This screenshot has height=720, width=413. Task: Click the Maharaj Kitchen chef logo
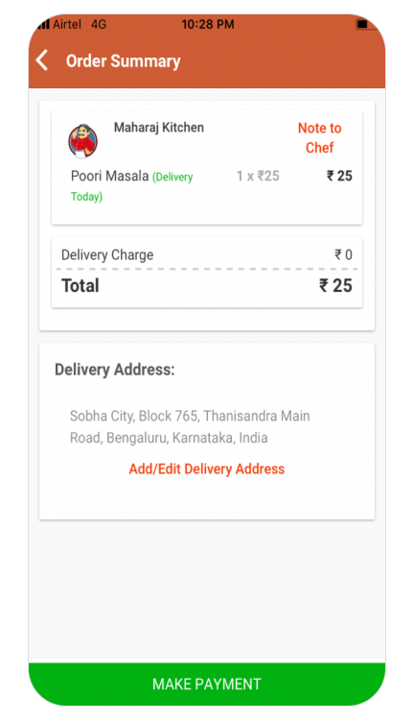click(x=82, y=141)
